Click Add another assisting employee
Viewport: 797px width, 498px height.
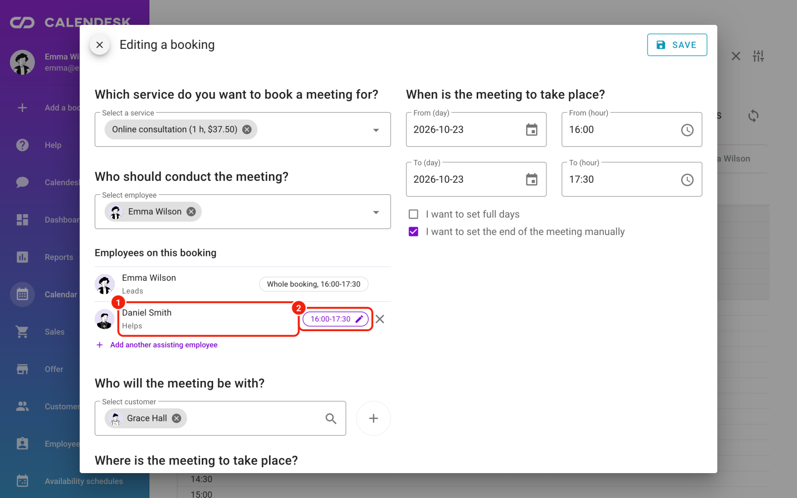pyautogui.click(x=157, y=345)
